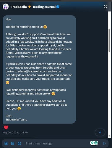Click the 'TradeZella Trading Journal' header name

(x=33, y=7)
